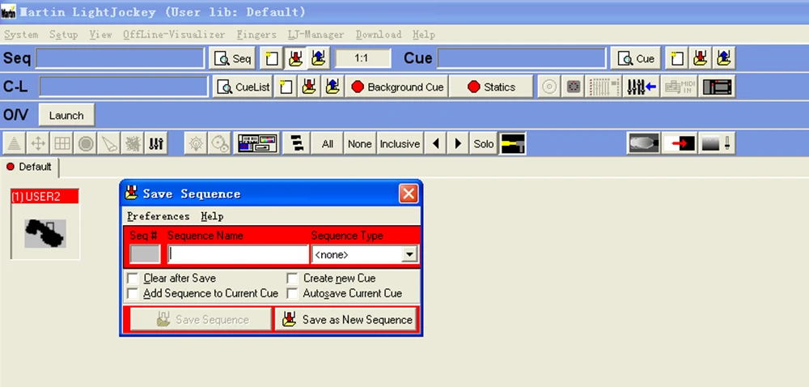Click the fixture groups stack icon

click(296, 143)
